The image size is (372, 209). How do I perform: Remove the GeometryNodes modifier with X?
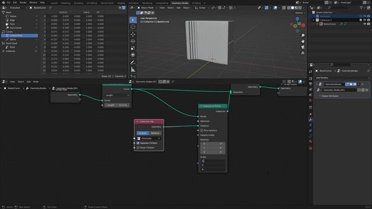(363, 84)
